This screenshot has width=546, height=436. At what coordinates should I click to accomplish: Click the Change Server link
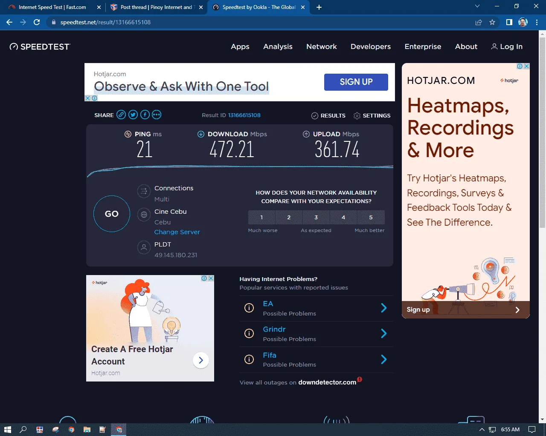pyautogui.click(x=177, y=232)
